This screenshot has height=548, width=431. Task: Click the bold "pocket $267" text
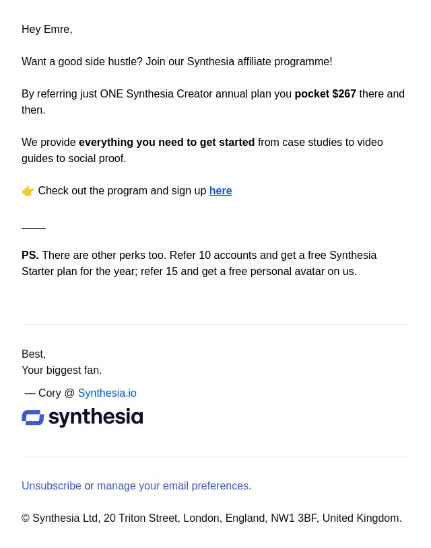pyautogui.click(x=325, y=93)
